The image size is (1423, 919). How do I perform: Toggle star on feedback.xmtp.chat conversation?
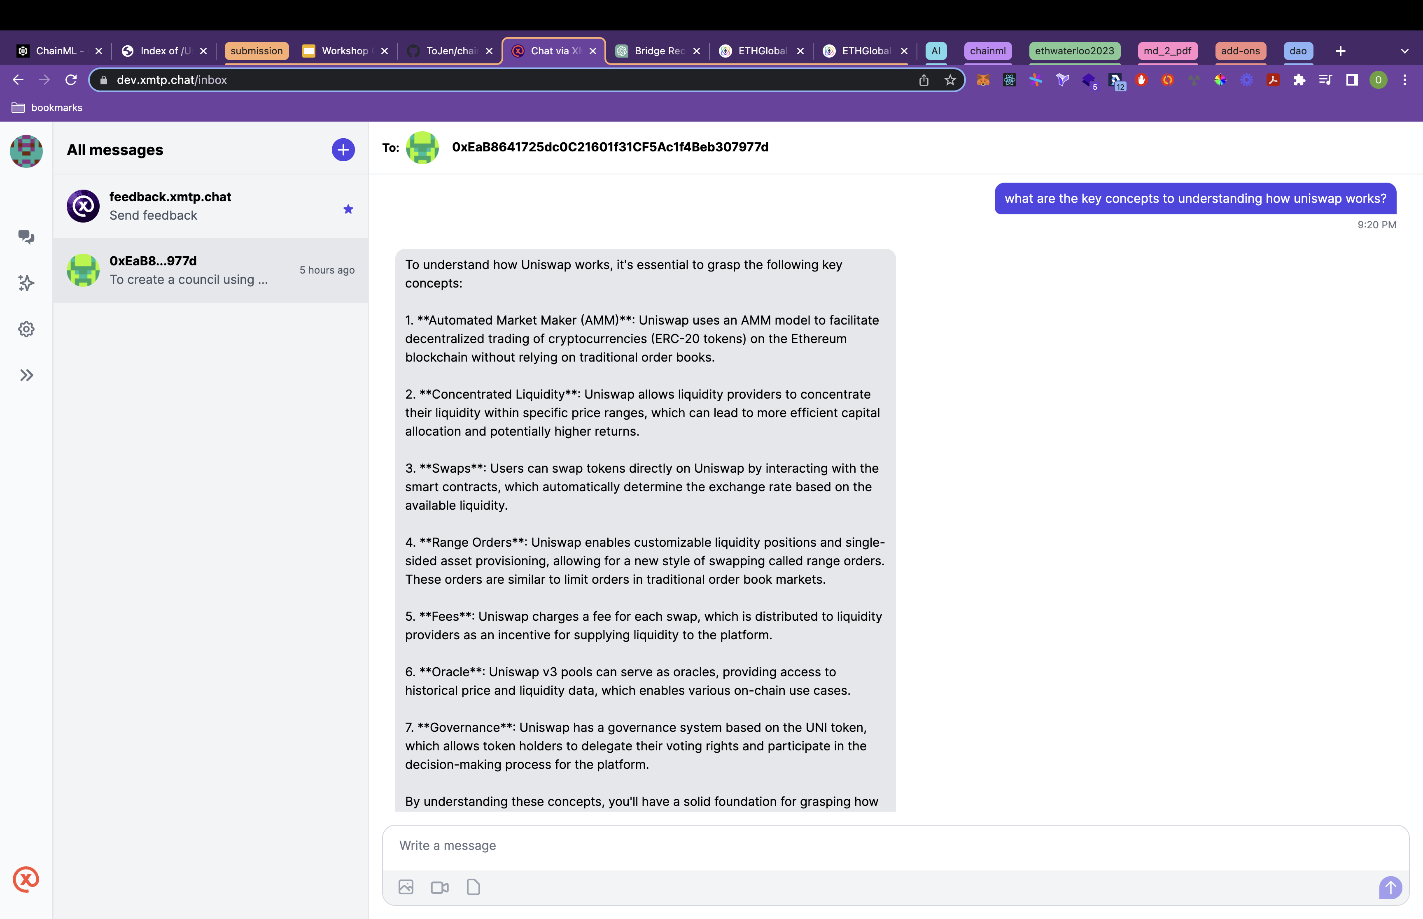pos(348,209)
